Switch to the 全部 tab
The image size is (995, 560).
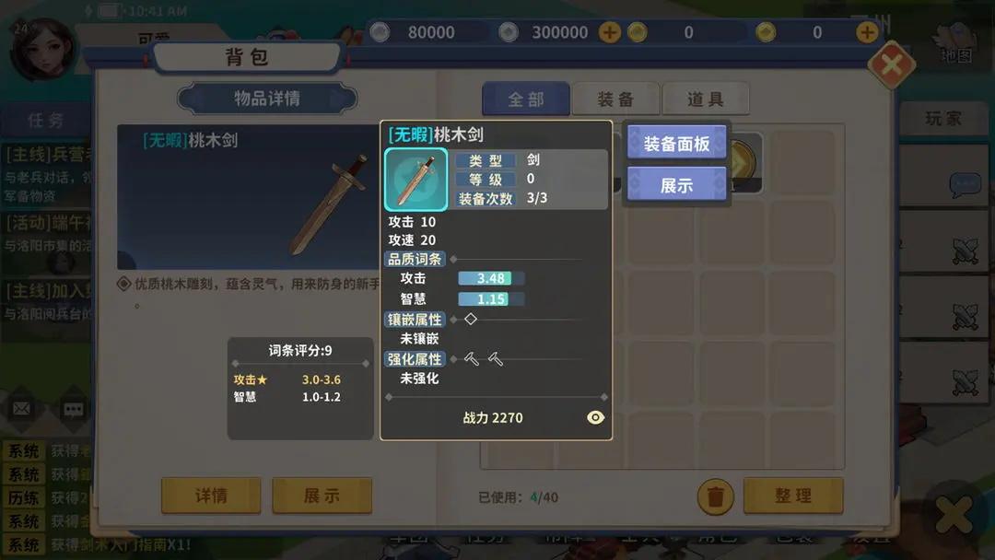click(x=526, y=99)
